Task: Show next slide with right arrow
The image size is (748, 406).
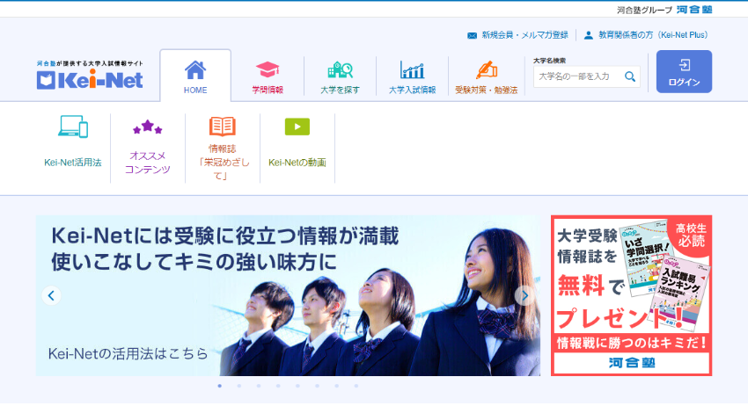Action: click(524, 295)
